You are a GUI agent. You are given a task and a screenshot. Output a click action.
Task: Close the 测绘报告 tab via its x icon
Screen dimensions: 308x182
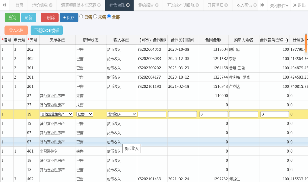pos(157,5)
